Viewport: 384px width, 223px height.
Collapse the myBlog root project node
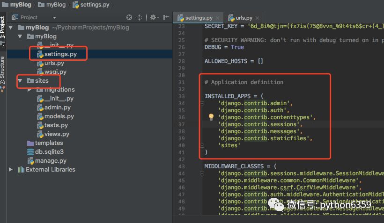(11, 28)
